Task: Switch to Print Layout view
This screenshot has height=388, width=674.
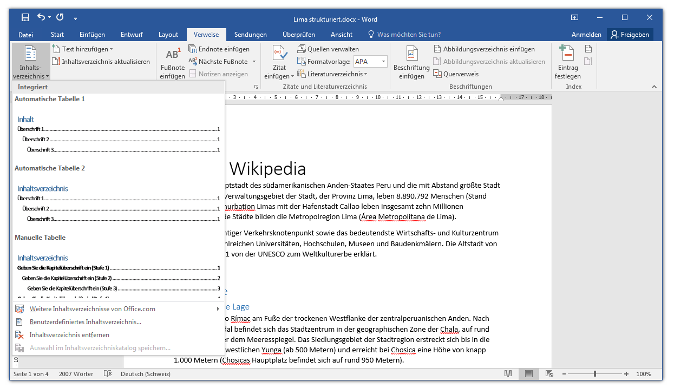Action: click(528, 374)
